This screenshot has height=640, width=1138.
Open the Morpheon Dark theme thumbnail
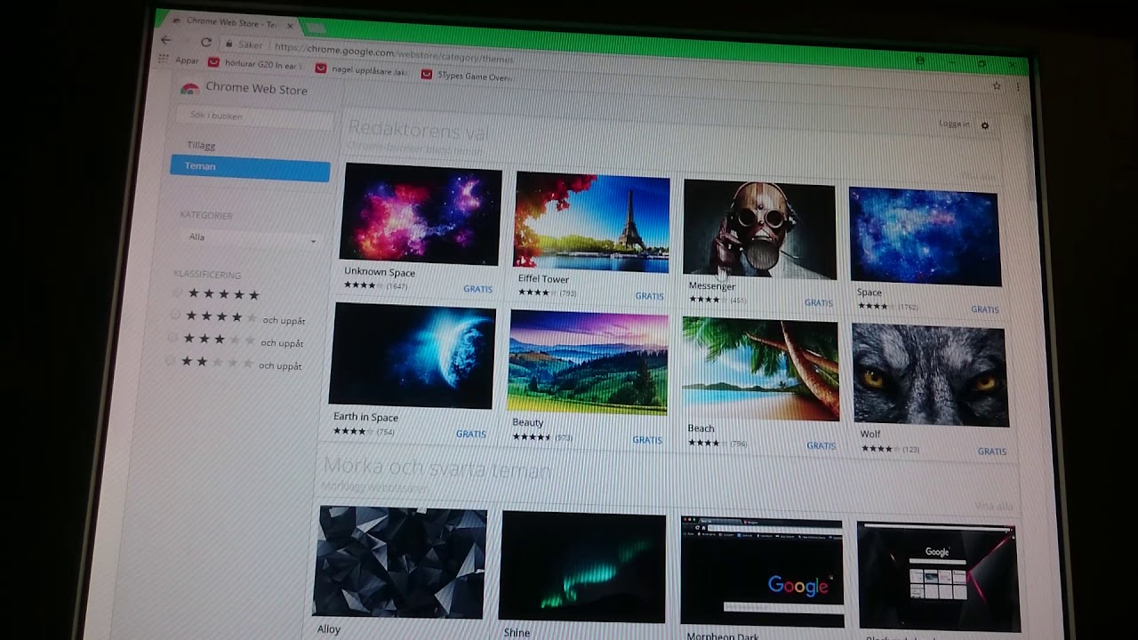761,572
